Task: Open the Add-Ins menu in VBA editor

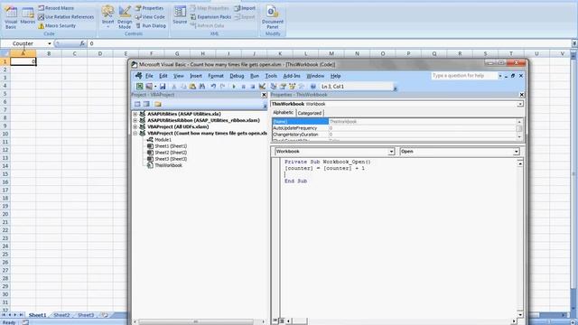Action: [292, 76]
